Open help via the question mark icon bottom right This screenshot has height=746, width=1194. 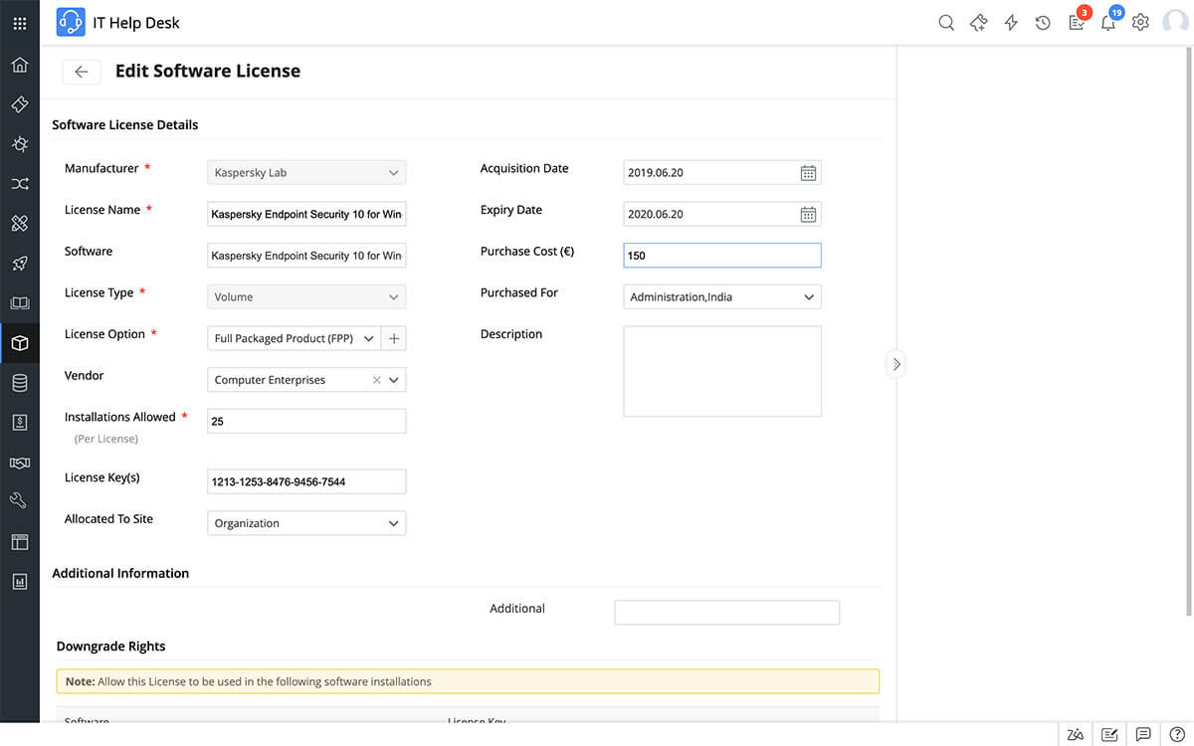tap(1178, 734)
